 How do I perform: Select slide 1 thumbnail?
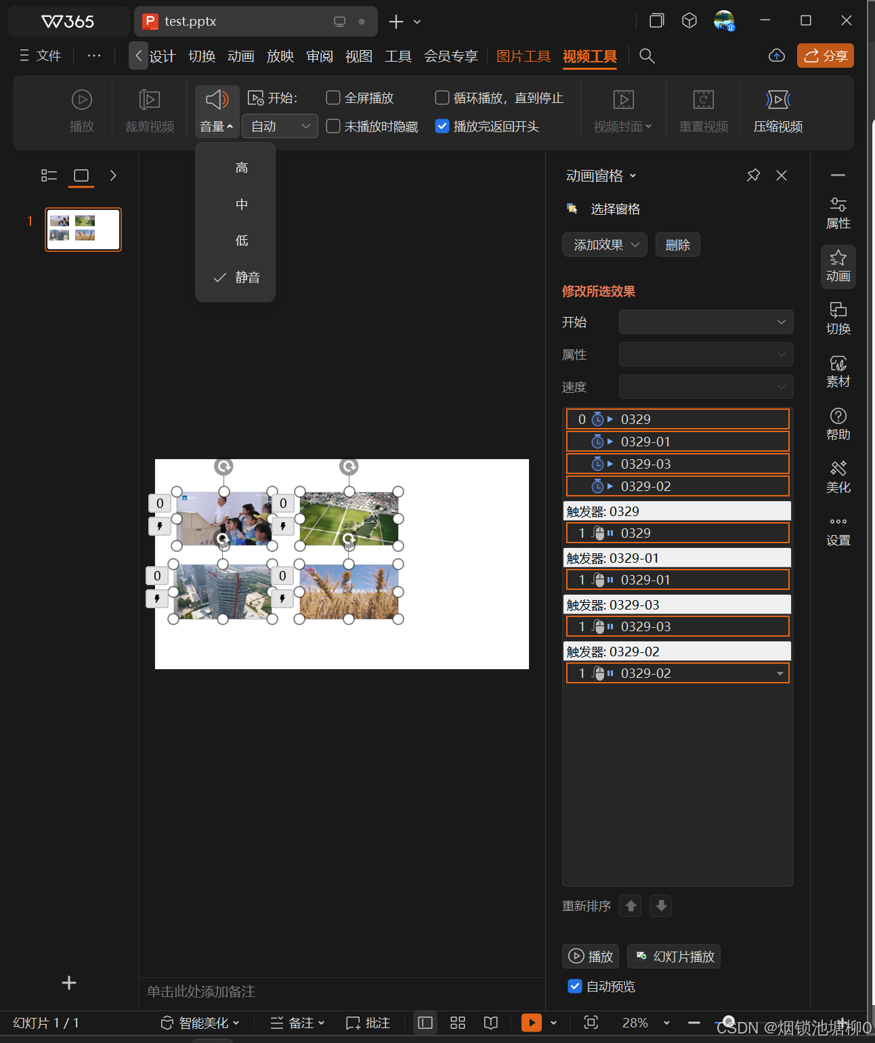tap(83, 230)
